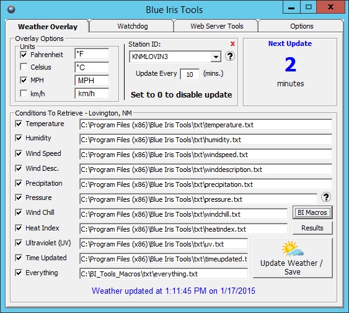Screen dimensions: 349x313
Task: Click the uv.txt path field
Action: (x=164, y=244)
